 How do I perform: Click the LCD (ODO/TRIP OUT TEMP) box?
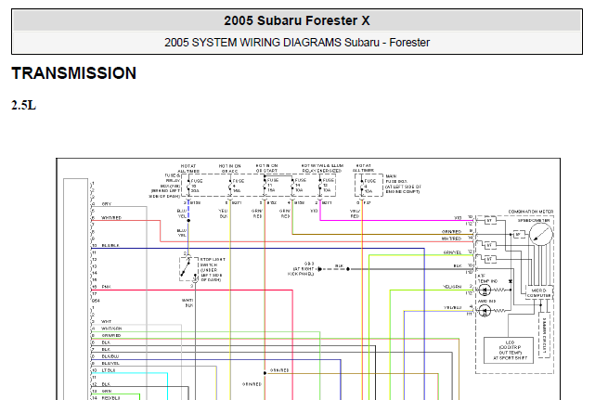coord(509,350)
